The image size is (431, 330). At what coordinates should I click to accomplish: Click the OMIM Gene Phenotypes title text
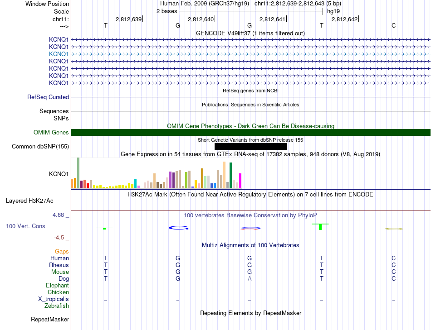(x=250, y=126)
